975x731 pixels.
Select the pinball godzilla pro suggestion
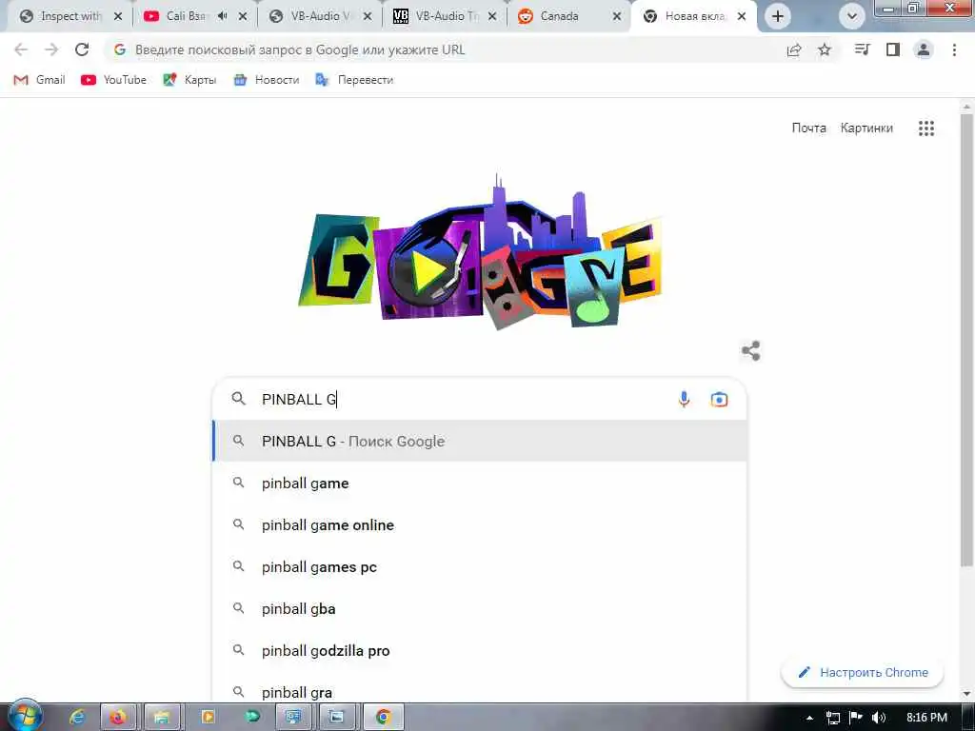point(480,651)
